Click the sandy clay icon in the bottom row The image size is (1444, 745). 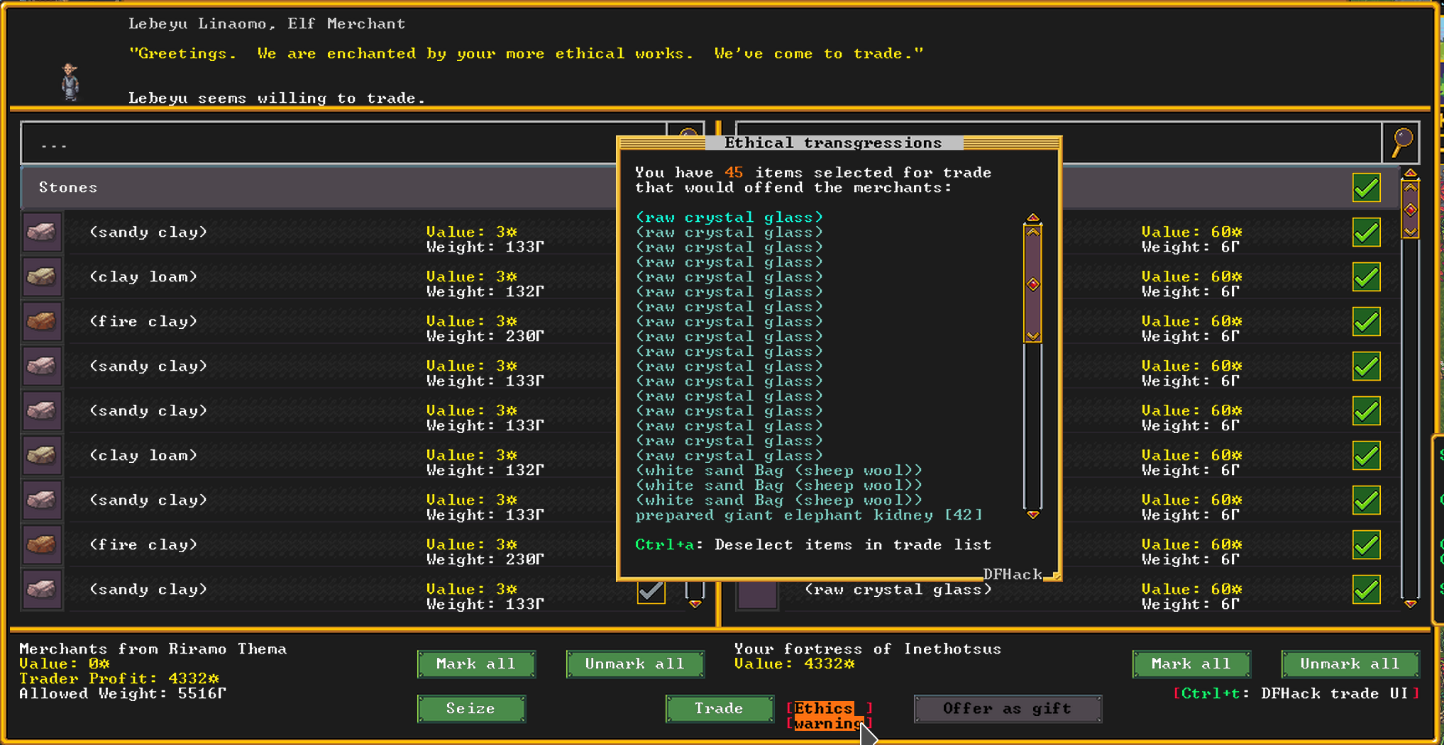click(x=42, y=589)
